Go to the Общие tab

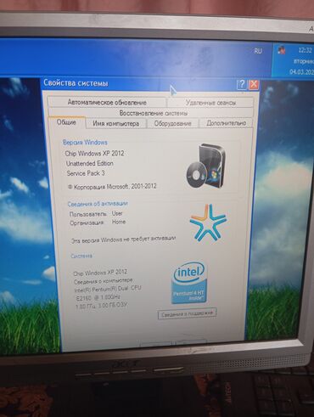[x=66, y=122]
